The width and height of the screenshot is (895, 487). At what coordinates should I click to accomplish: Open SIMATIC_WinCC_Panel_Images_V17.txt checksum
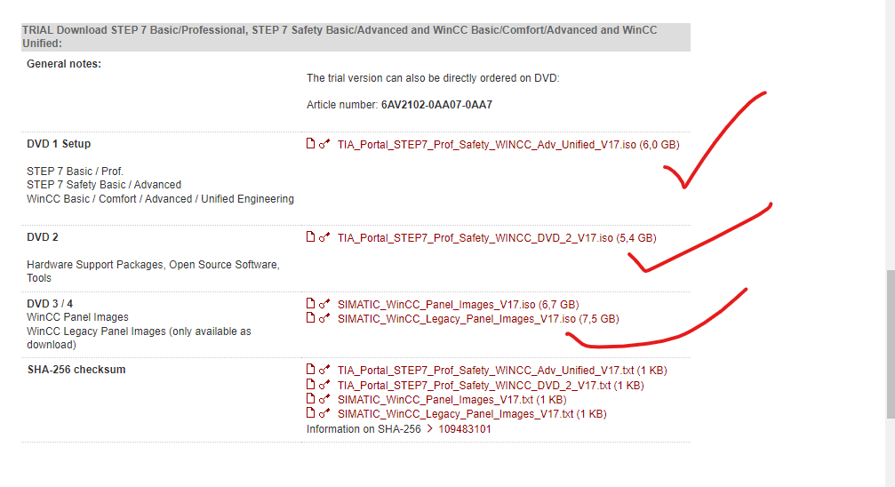(435, 400)
